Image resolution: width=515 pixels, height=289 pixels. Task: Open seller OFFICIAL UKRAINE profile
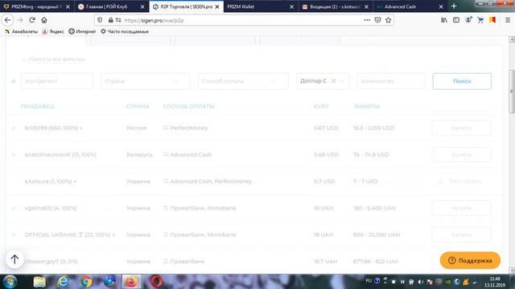point(70,234)
